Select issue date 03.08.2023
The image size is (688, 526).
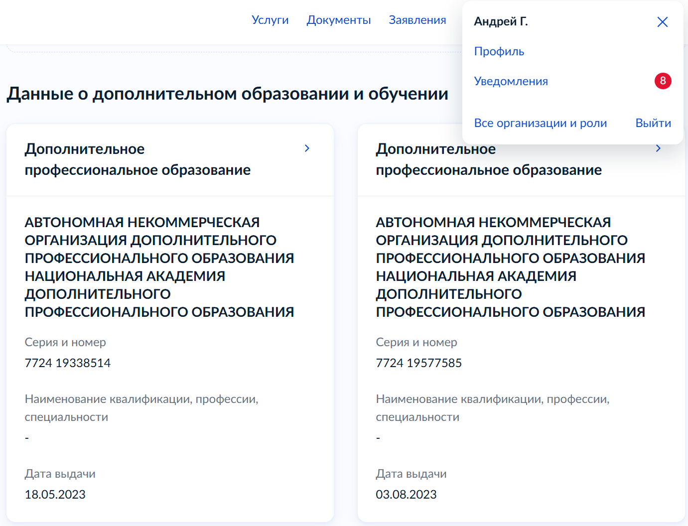pyautogui.click(x=406, y=494)
